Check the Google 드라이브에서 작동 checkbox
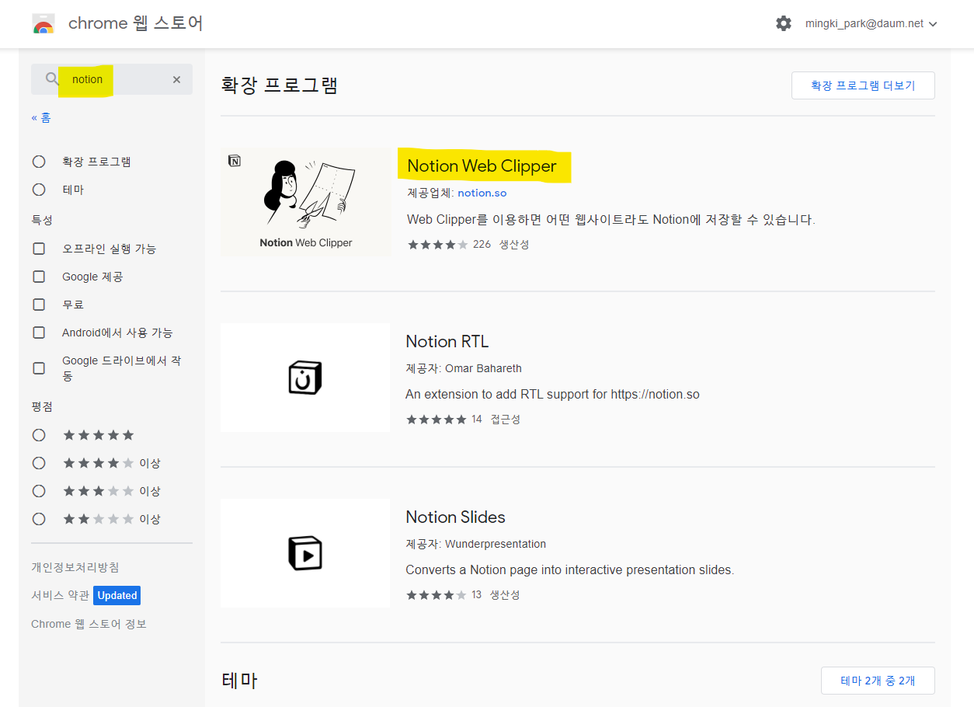 click(x=39, y=368)
